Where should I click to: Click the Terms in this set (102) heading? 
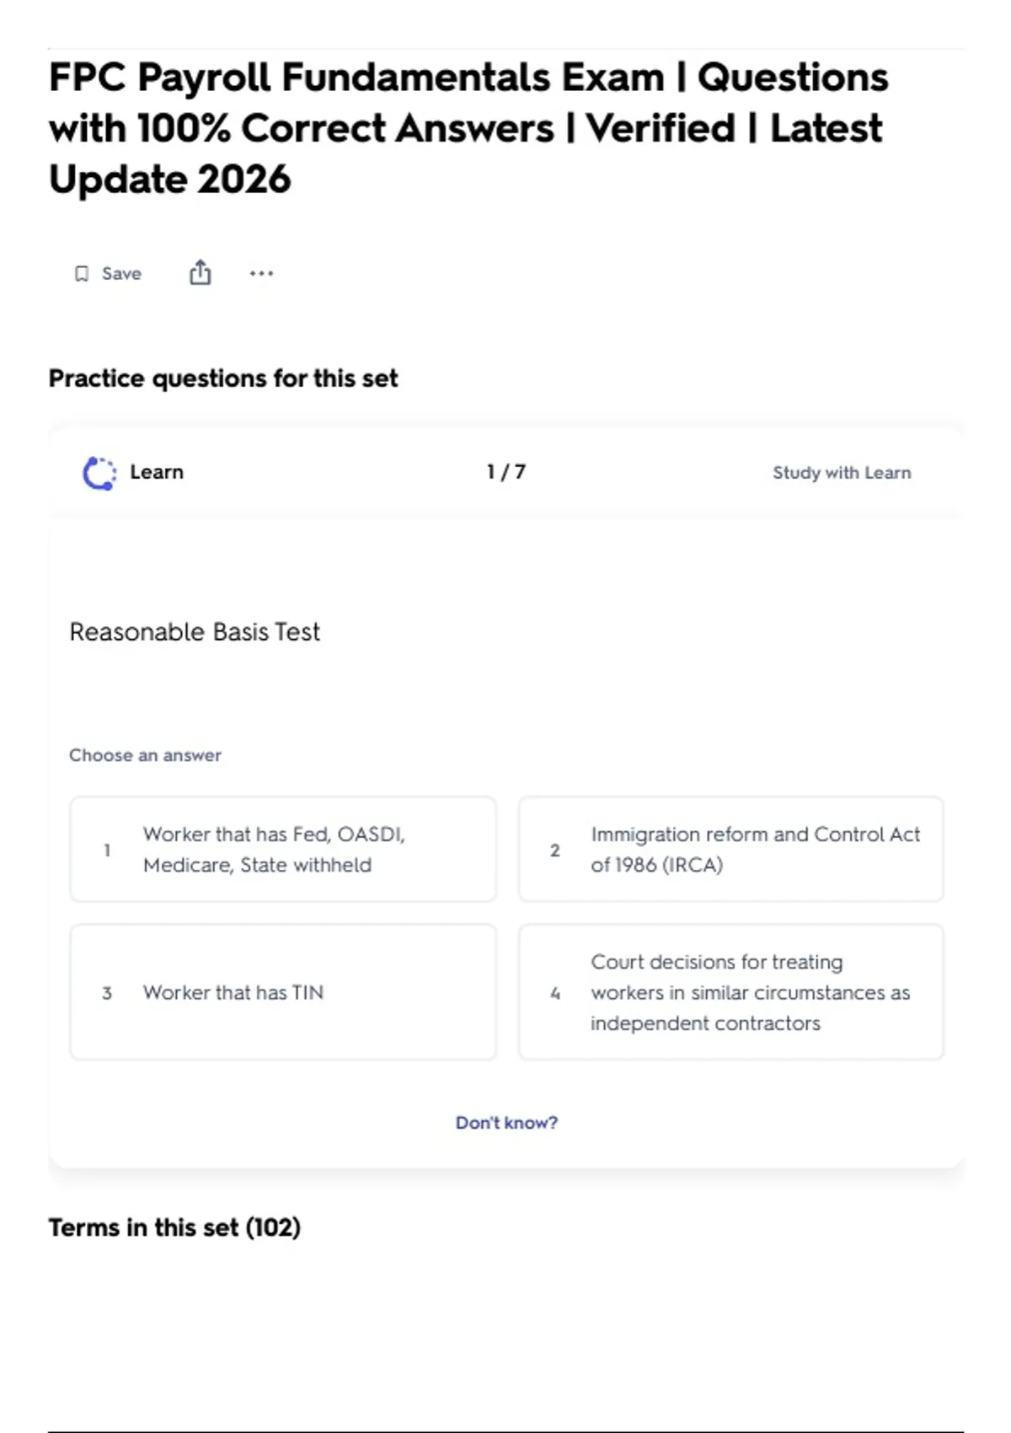174,1227
